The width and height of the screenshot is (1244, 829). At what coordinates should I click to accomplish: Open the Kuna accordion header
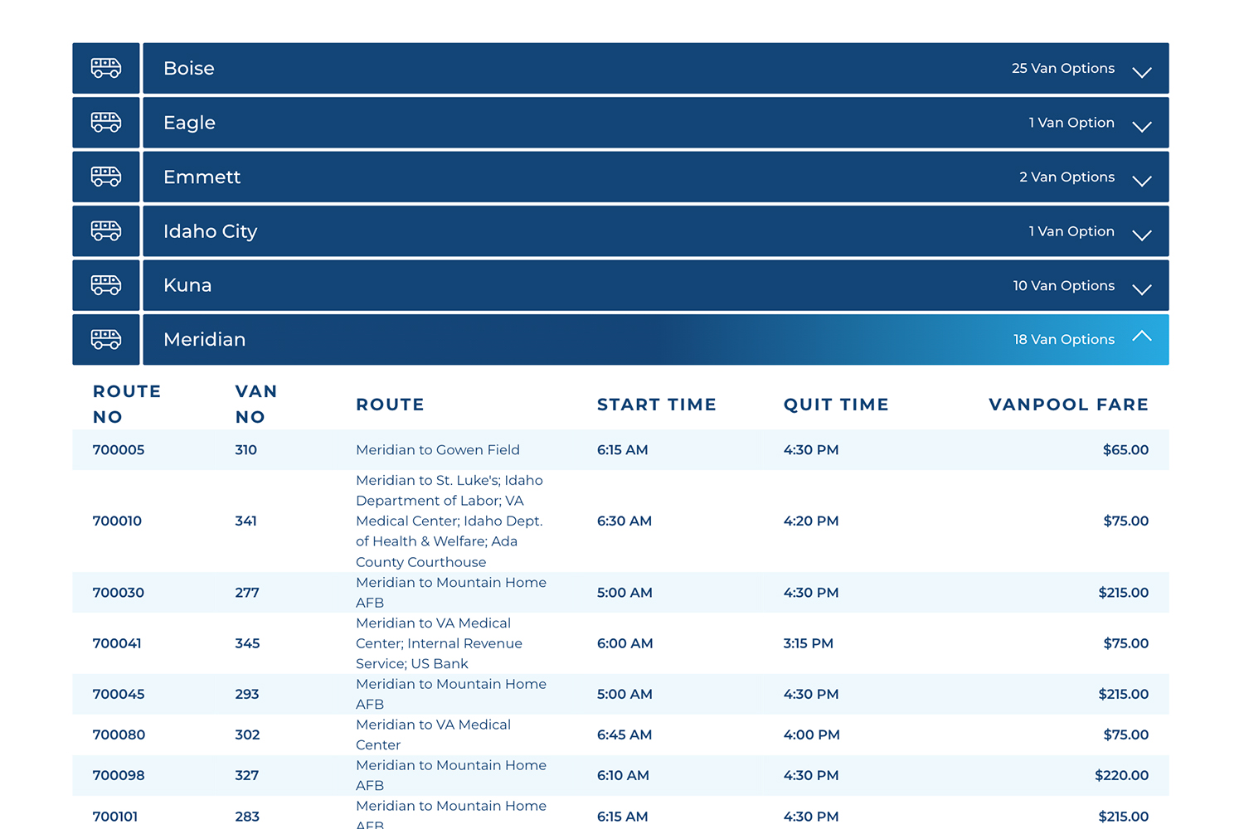[x=656, y=285]
